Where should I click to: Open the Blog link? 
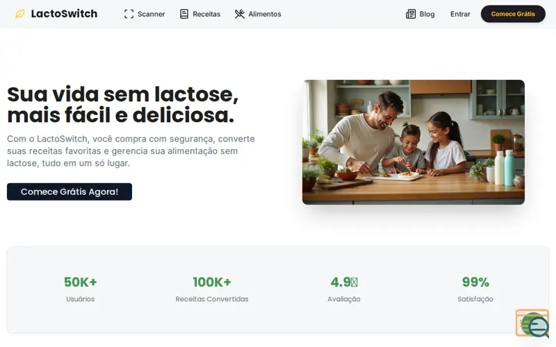point(420,14)
